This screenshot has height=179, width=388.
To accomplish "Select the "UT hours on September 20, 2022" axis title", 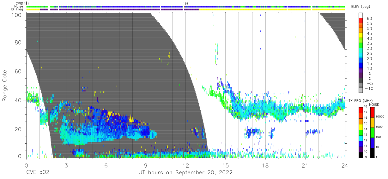I will (185, 173).
